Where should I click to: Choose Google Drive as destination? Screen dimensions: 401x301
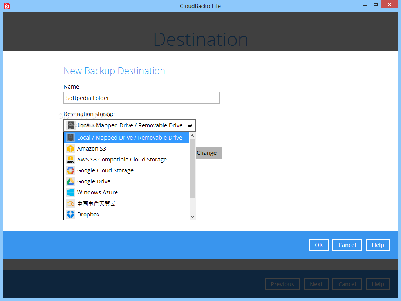coord(126,181)
